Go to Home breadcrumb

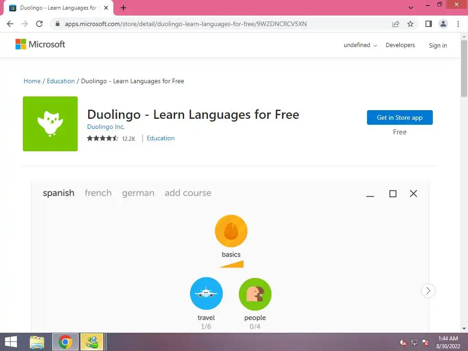pos(32,81)
